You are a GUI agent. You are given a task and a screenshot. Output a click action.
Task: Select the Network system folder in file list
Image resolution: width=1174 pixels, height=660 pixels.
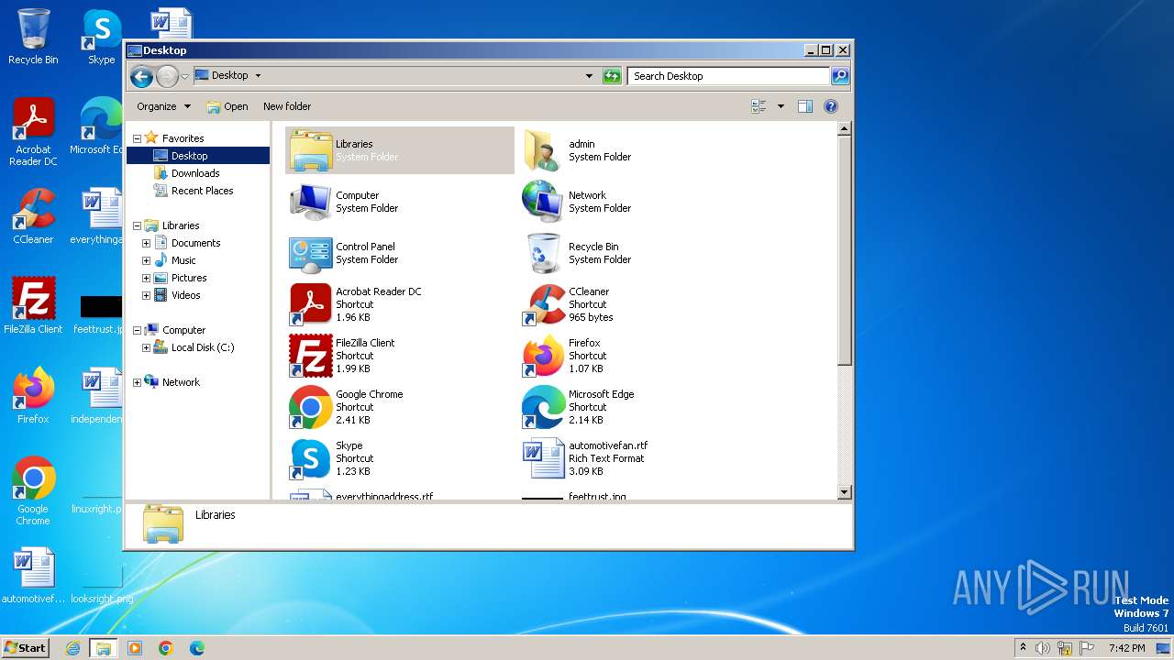click(x=543, y=202)
